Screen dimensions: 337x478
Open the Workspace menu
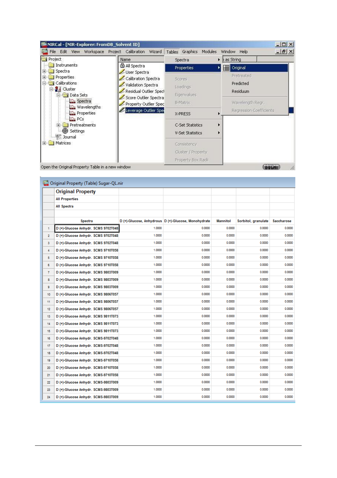(x=94, y=52)
